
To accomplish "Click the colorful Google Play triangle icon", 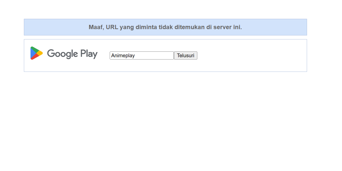I will (x=36, y=53).
